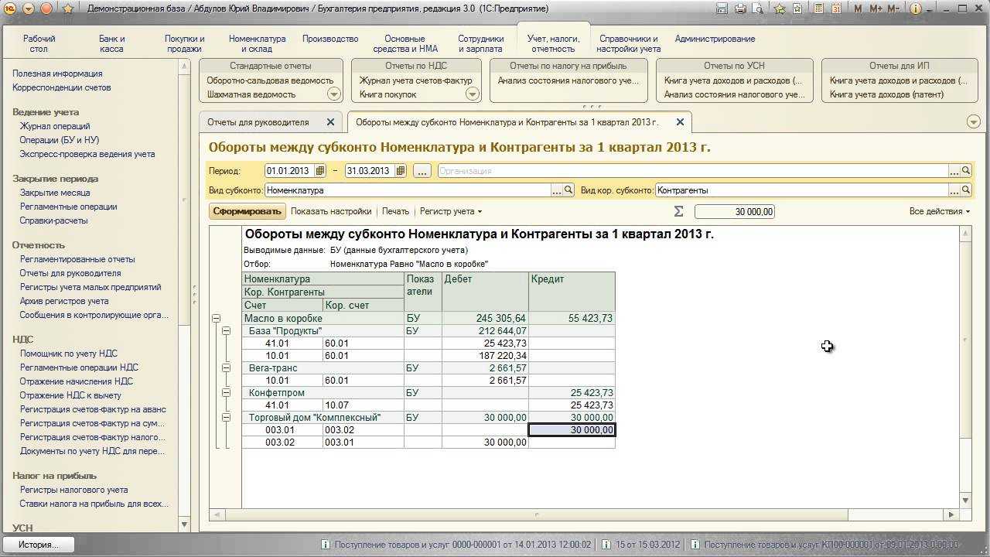The image size is (990, 557).
Task: Open the Производство section
Action: click(330, 39)
